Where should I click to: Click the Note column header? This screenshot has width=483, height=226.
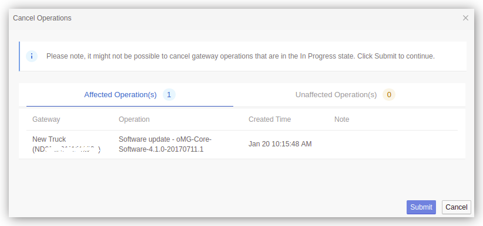tap(341, 119)
